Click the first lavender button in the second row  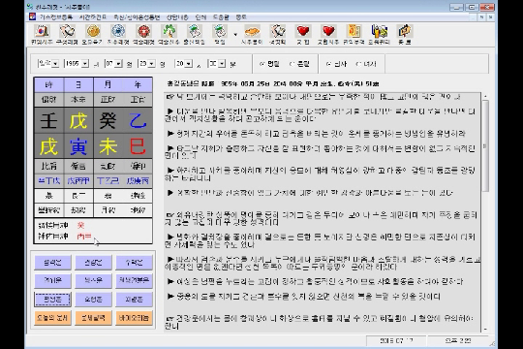(x=52, y=281)
